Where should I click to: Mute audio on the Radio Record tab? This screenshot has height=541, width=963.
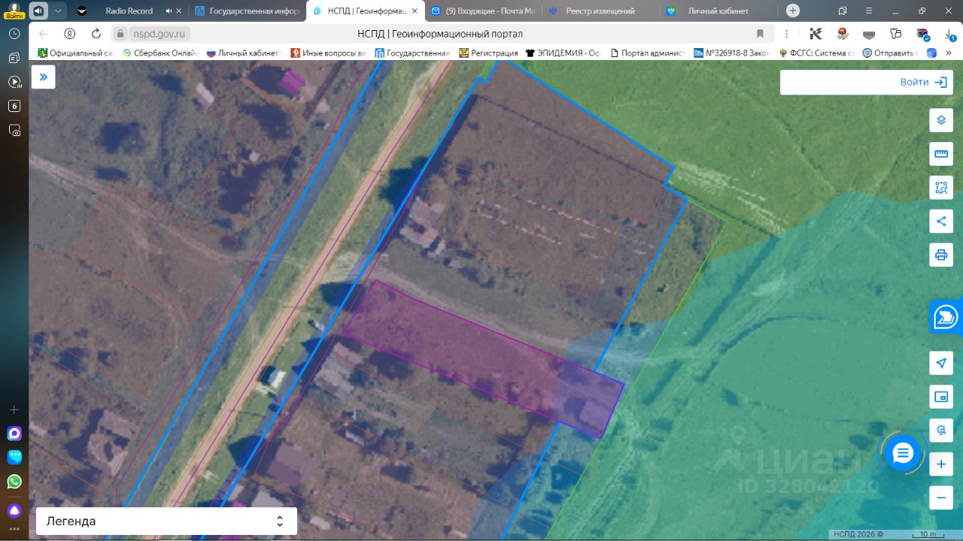[168, 11]
